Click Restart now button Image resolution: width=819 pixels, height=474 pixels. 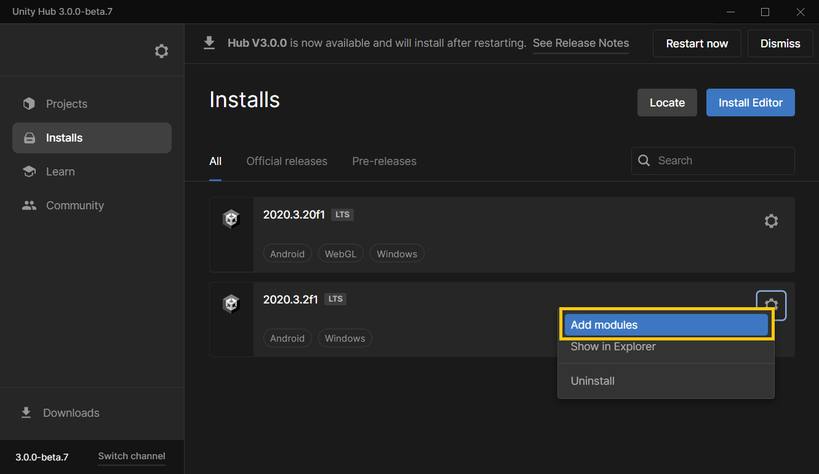click(697, 44)
